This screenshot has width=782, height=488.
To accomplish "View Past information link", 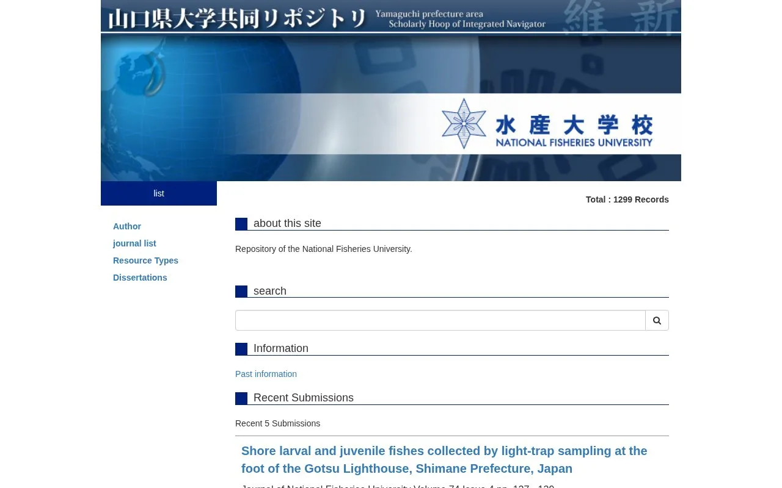I will tap(266, 374).
